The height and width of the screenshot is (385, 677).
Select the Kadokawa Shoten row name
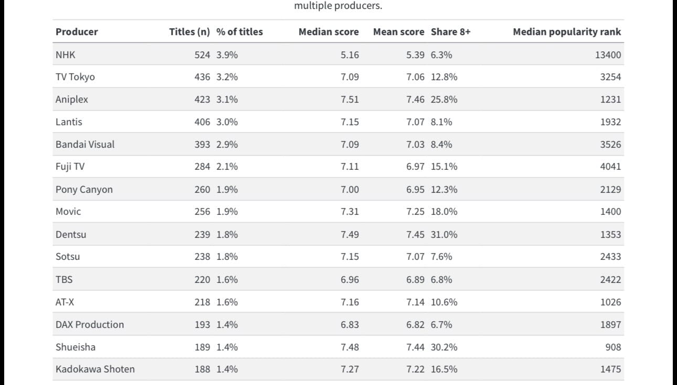coord(95,369)
